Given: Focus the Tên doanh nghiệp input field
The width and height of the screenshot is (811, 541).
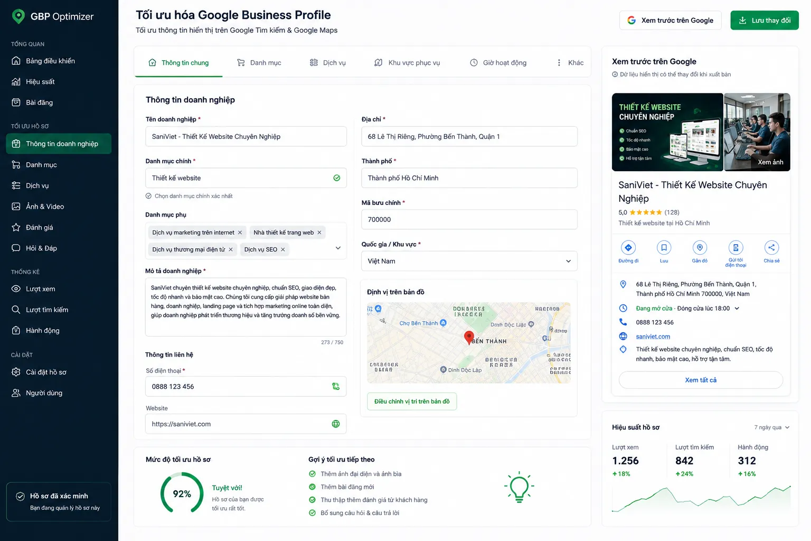Looking at the screenshot, I should point(246,136).
